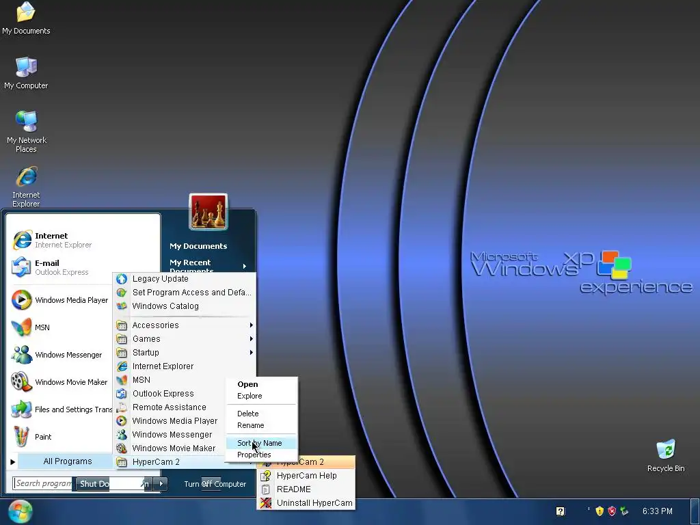Open shut down options arrow button
Image resolution: width=700 pixels, height=525 pixels.
161,483
